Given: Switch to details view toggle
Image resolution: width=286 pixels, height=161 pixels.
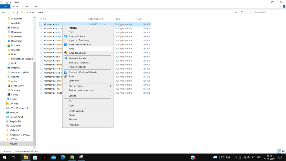Looking at the screenshot, I should [279, 151].
